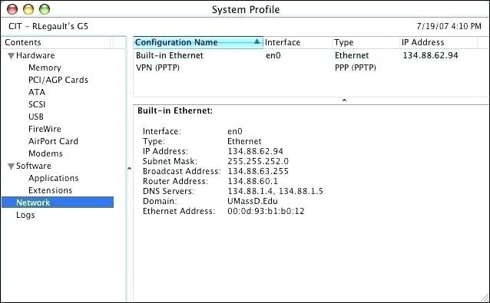Select the VPN (PPTP) configuration row
490x303 pixels.
click(311, 68)
